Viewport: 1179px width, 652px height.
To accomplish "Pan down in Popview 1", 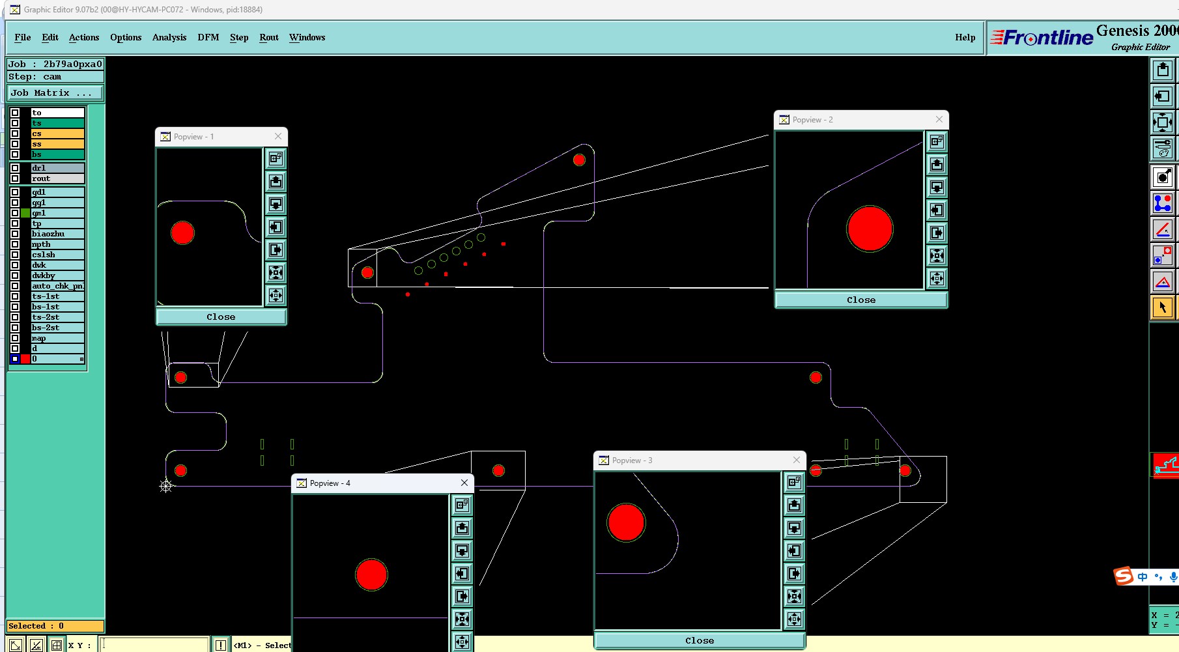I will [276, 204].
